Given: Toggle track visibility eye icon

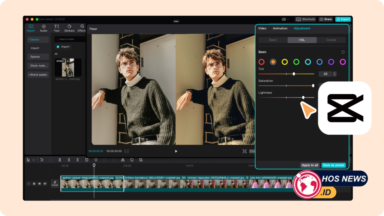Looking at the screenshot, I should click(x=39, y=184).
